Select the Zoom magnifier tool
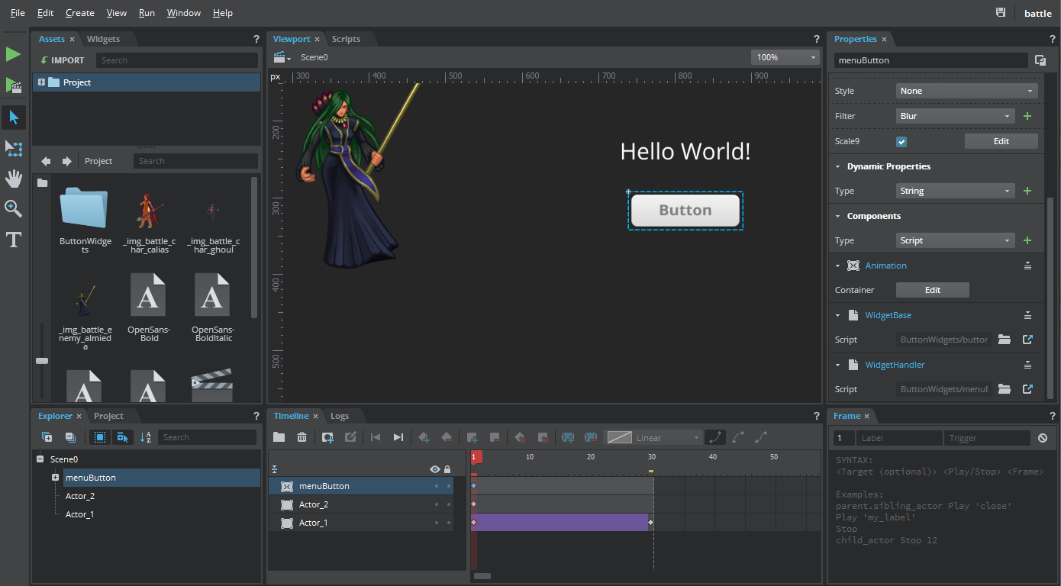The image size is (1061, 586). [14, 209]
